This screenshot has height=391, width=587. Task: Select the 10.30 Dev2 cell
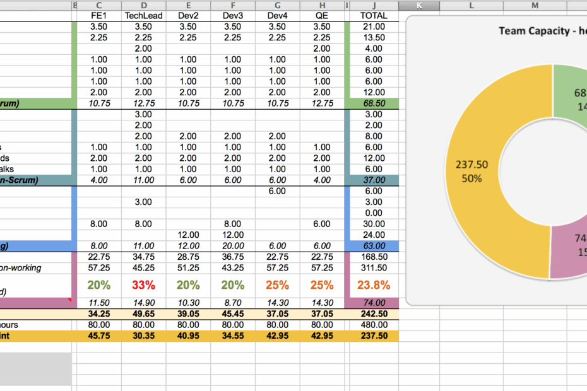[x=188, y=303]
